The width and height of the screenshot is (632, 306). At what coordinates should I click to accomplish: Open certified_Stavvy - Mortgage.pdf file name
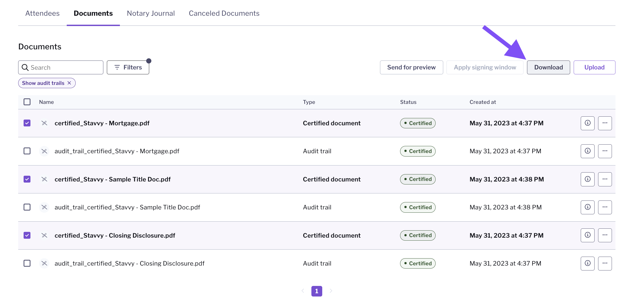[x=102, y=123]
